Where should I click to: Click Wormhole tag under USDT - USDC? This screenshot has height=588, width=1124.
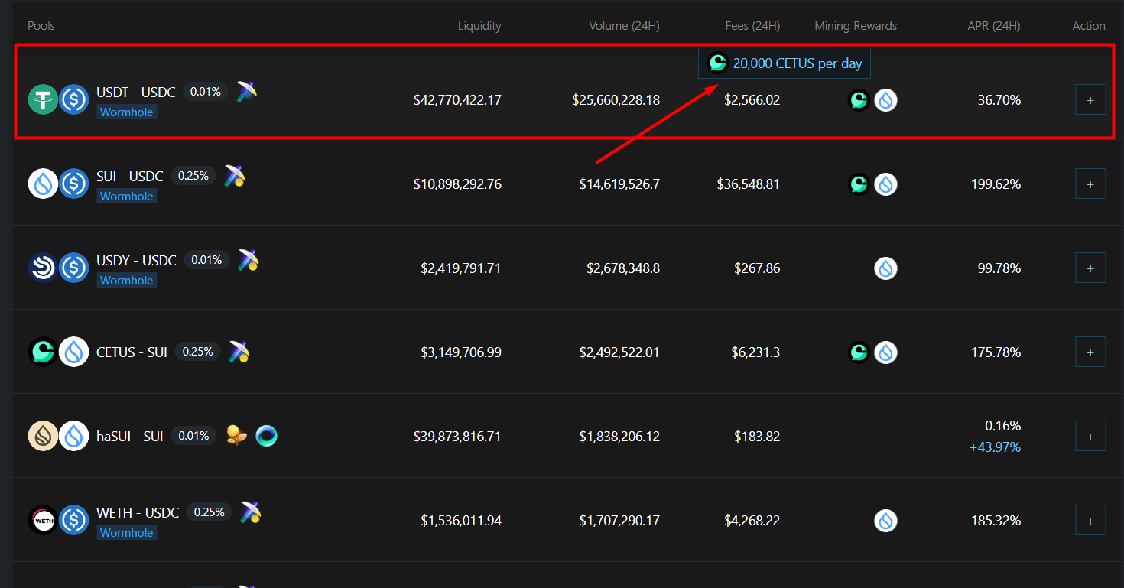point(127,112)
